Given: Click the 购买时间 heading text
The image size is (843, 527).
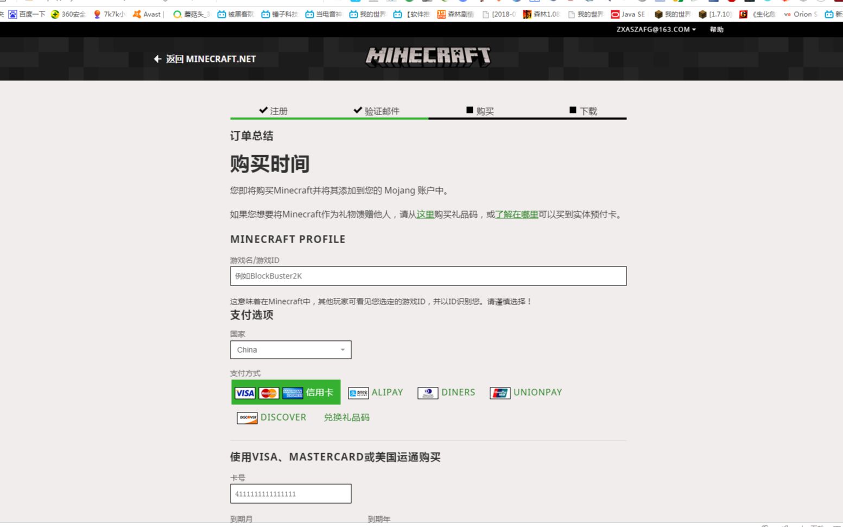Looking at the screenshot, I should (270, 163).
